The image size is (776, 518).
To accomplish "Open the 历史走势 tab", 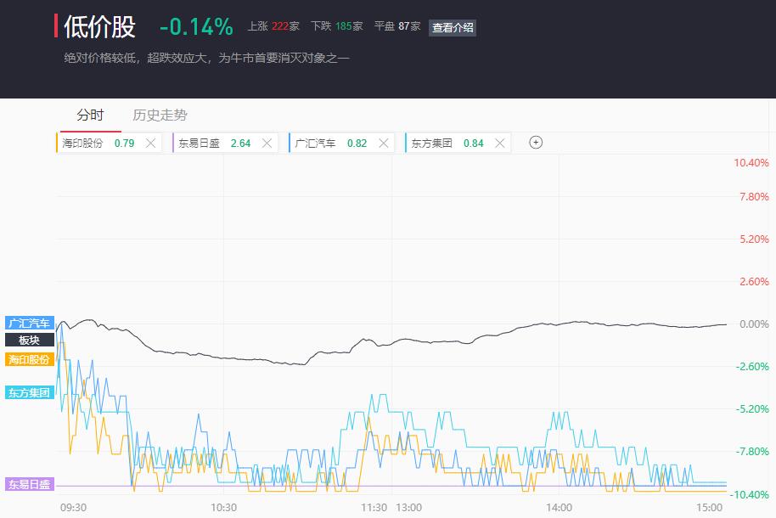I will 160,115.
